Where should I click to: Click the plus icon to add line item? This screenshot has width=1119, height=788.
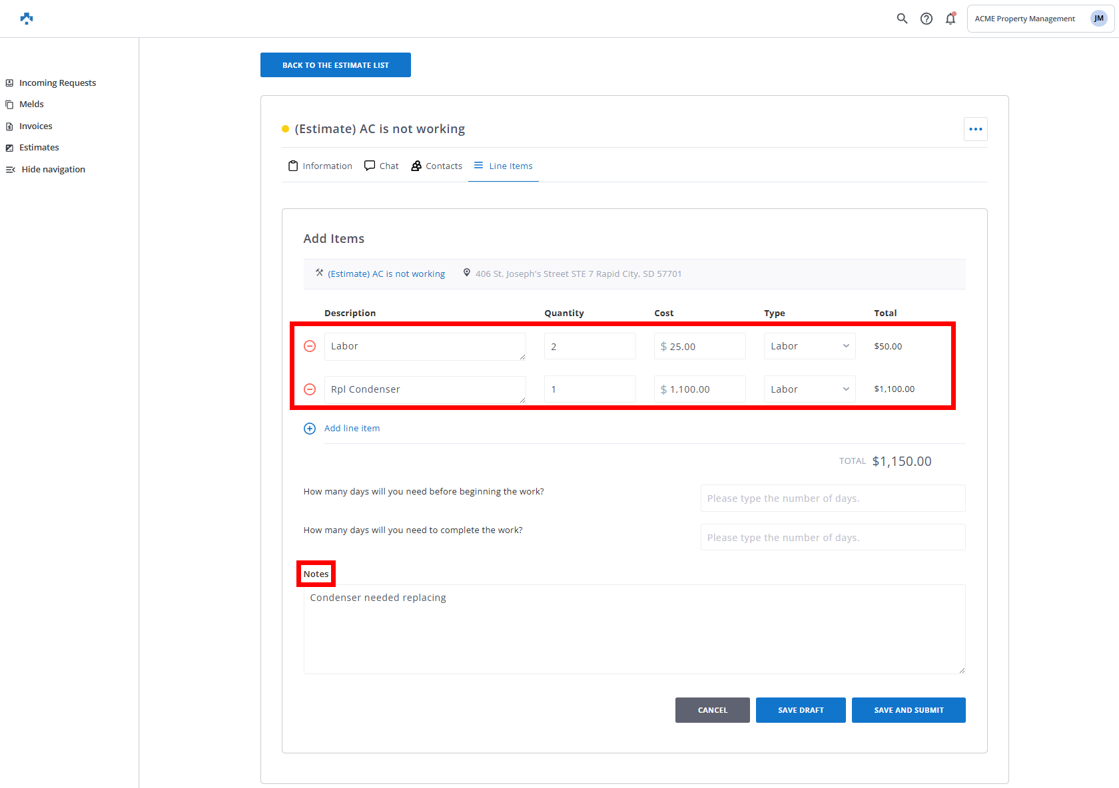click(x=310, y=429)
